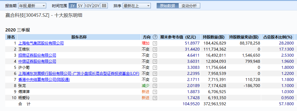The image size is (297, 111).
Task: Click the 占总股本比例(%) column header
Action: (278, 37)
